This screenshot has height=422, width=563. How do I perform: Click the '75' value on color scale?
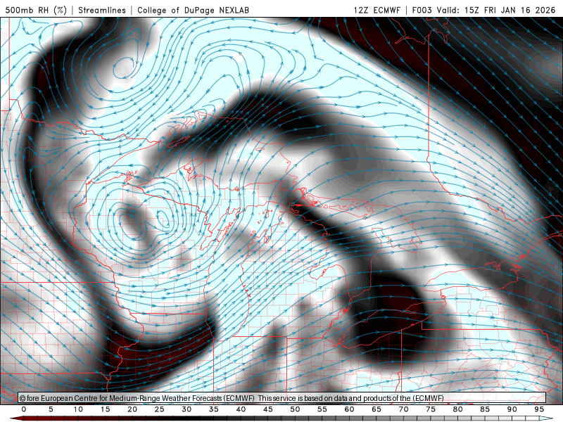click(431, 409)
